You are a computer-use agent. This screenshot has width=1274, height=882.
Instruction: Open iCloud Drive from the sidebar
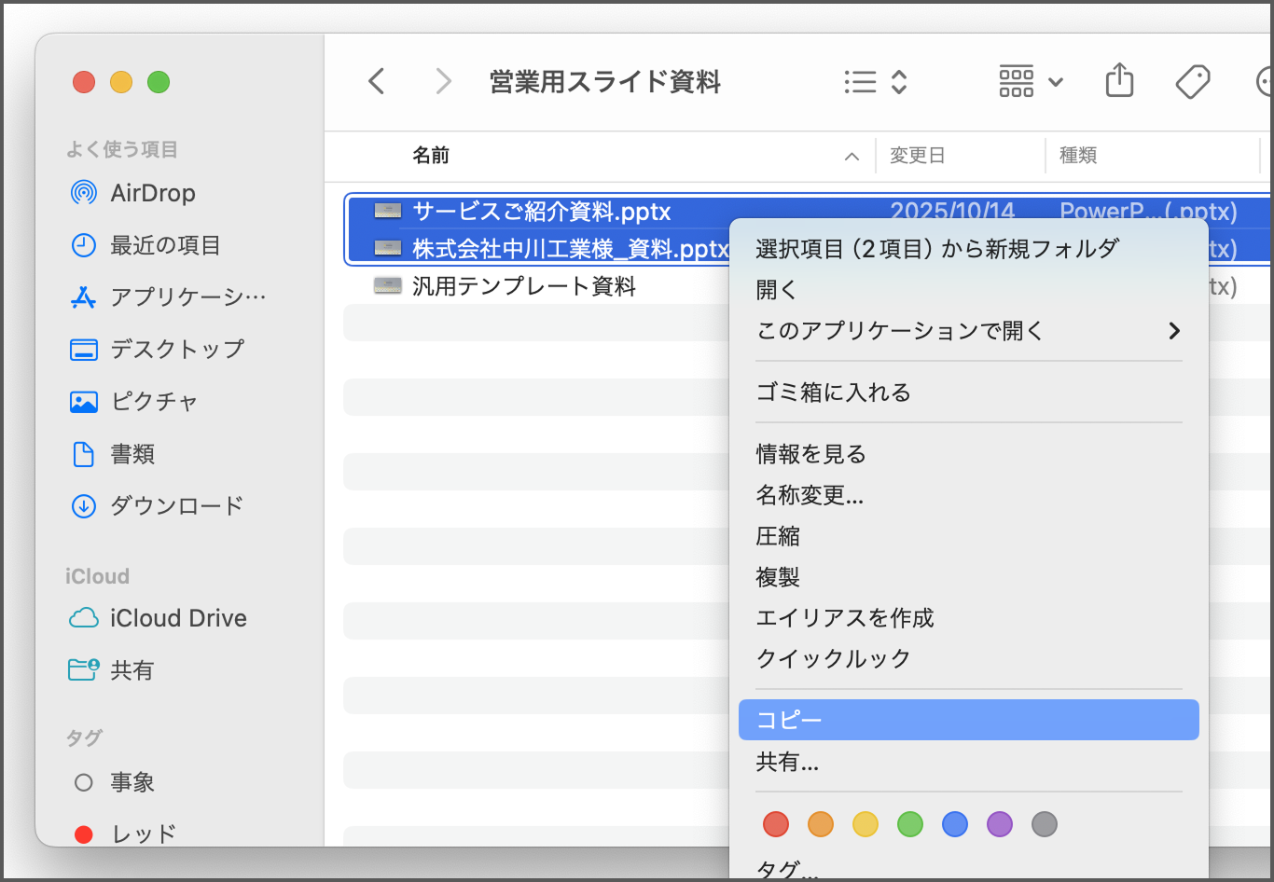[x=178, y=618]
